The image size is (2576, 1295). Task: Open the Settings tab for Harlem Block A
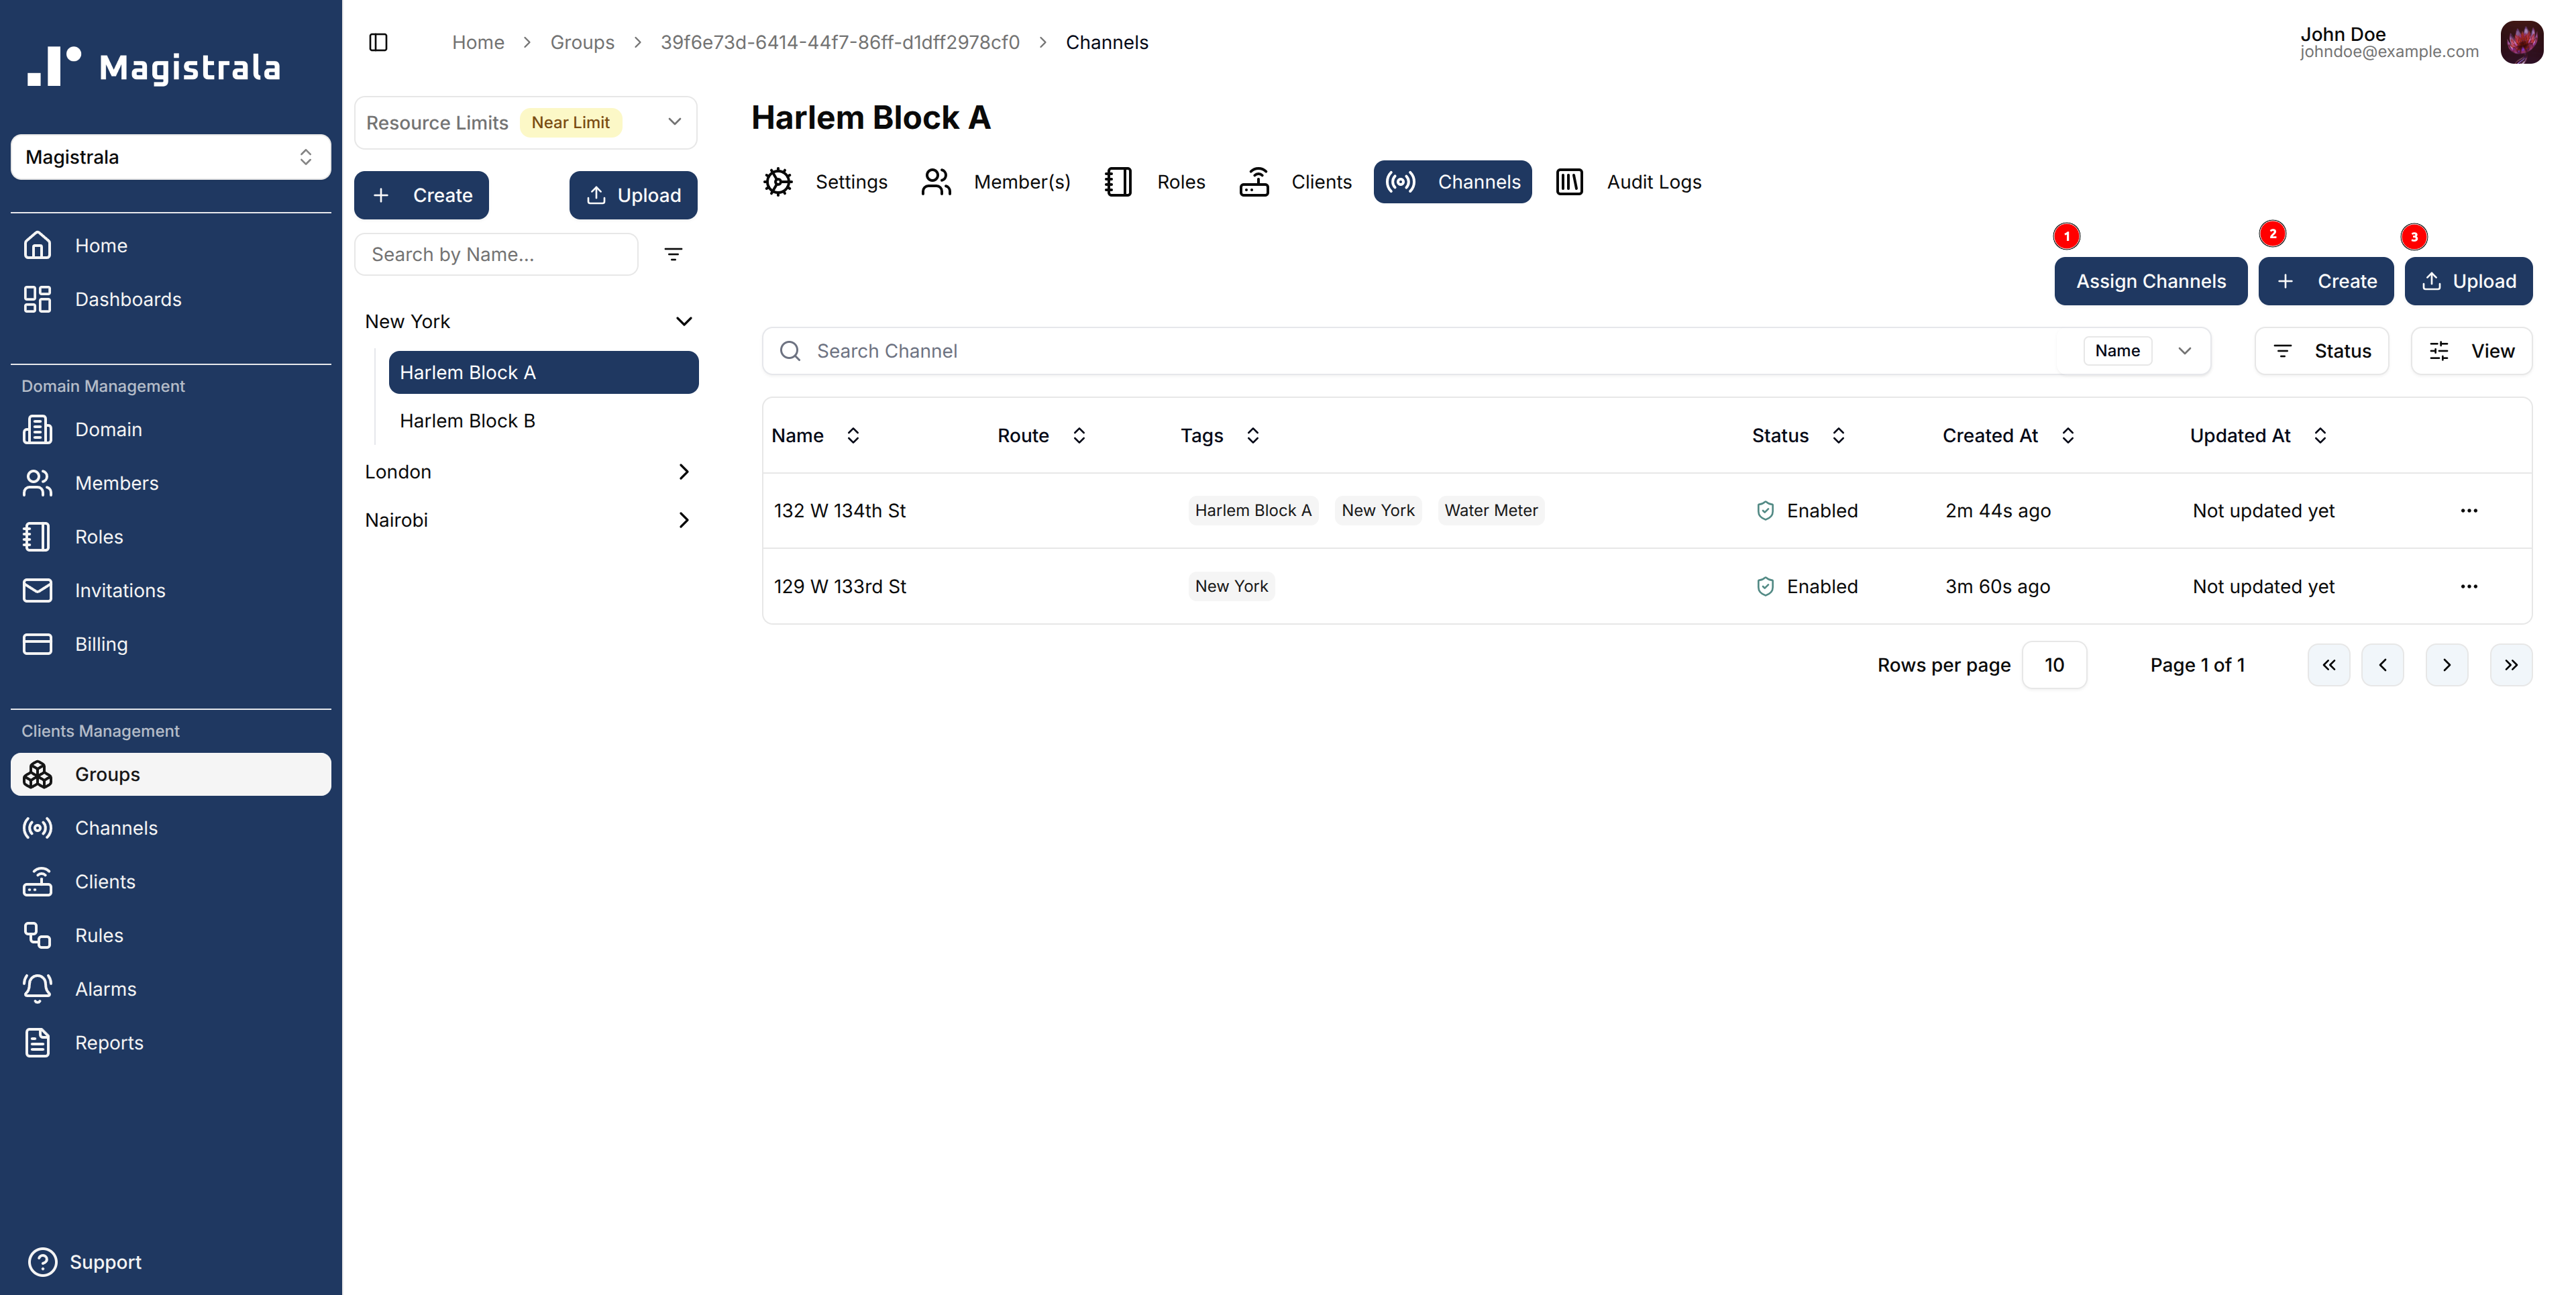[x=851, y=181]
